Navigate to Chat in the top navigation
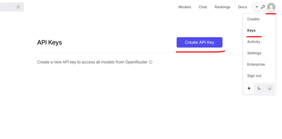The image size is (282, 139). pos(203,7)
